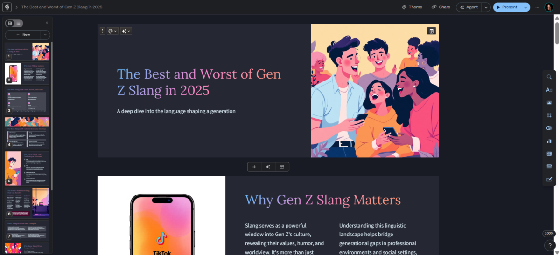Expand the New card dropdown arrow
This screenshot has width=560, height=255.
pos(45,34)
